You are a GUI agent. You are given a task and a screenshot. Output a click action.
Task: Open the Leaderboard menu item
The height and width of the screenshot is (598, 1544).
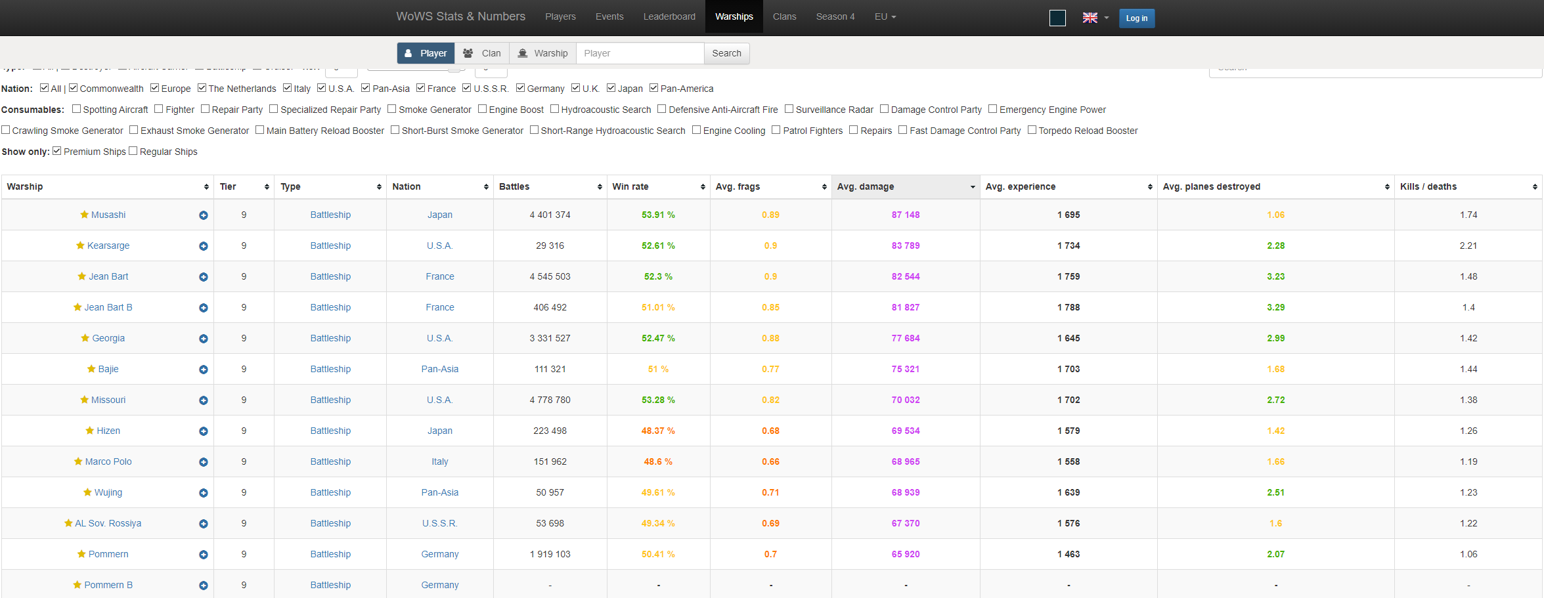point(669,16)
